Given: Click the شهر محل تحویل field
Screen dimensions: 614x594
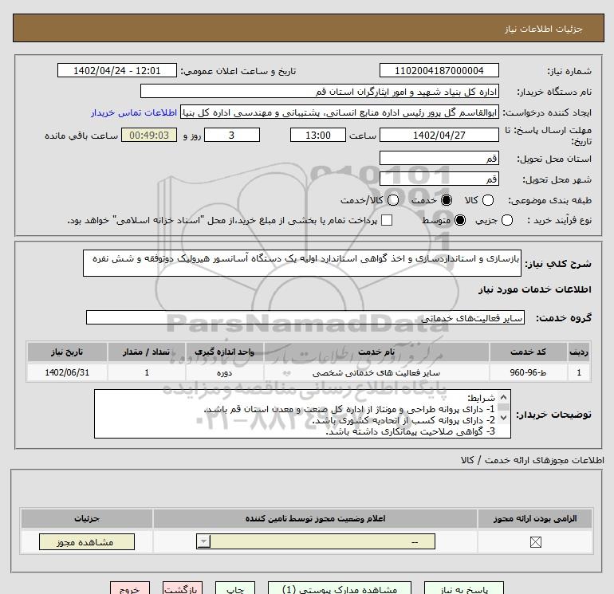Looking at the screenshot, I should (x=439, y=179).
